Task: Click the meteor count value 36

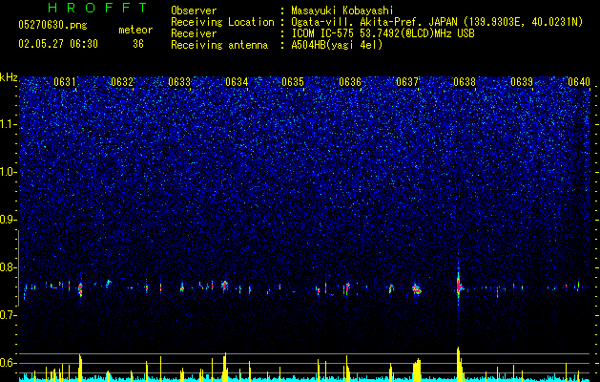Action: pyautogui.click(x=138, y=44)
